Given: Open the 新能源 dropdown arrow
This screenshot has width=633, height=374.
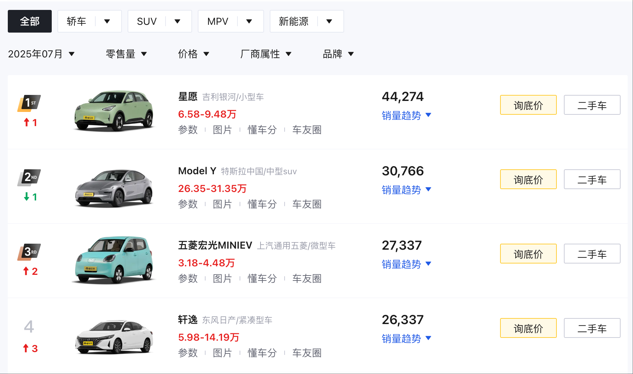Looking at the screenshot, I should (329, 21).
